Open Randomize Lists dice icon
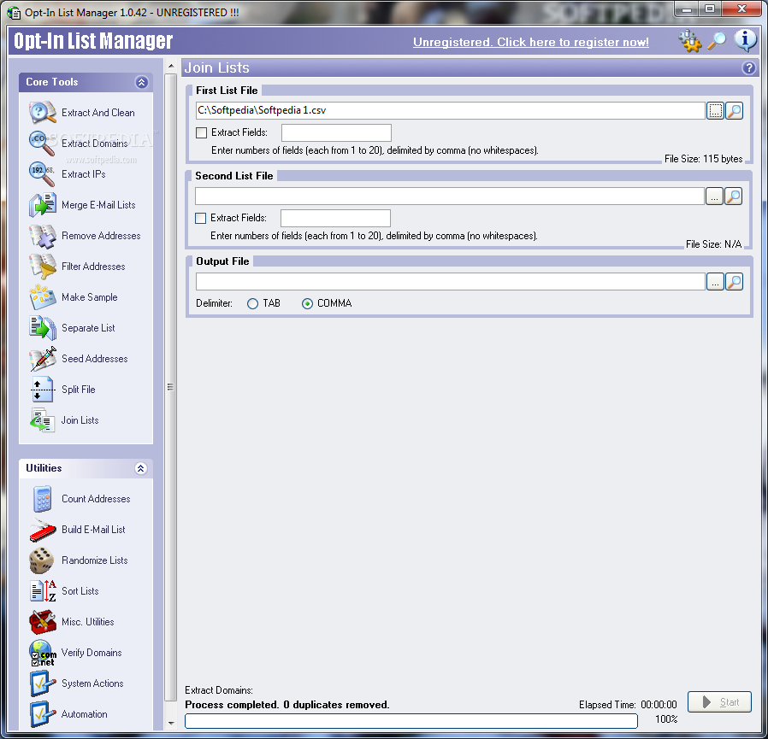The height and width of the screenshot is (739, 768). point(42,560)
